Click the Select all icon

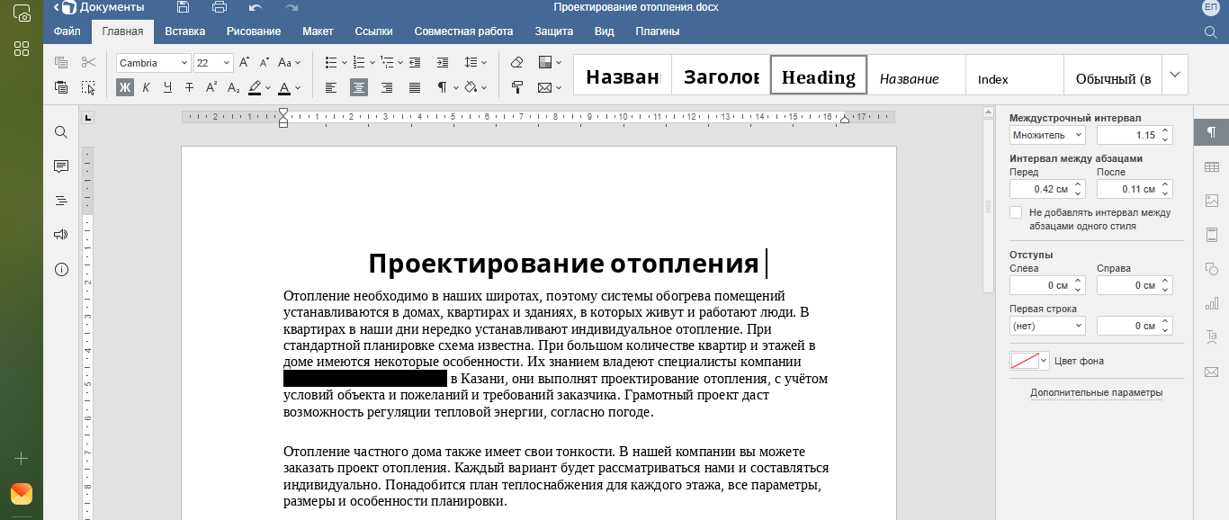point(87,87)
